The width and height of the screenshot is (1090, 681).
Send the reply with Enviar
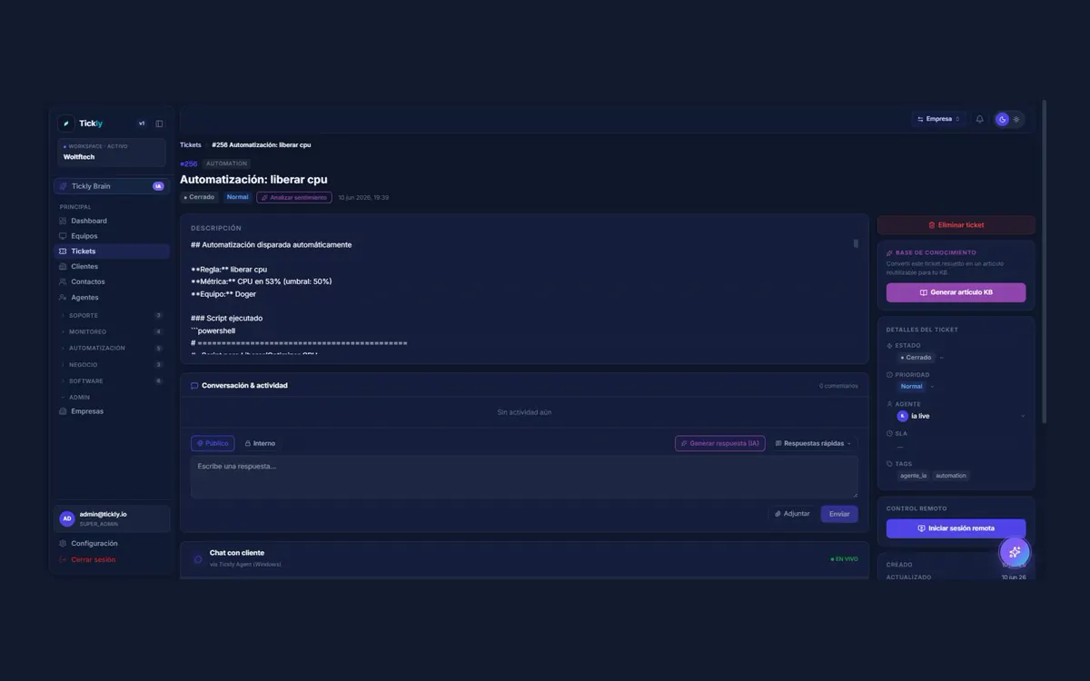point(839,514)
